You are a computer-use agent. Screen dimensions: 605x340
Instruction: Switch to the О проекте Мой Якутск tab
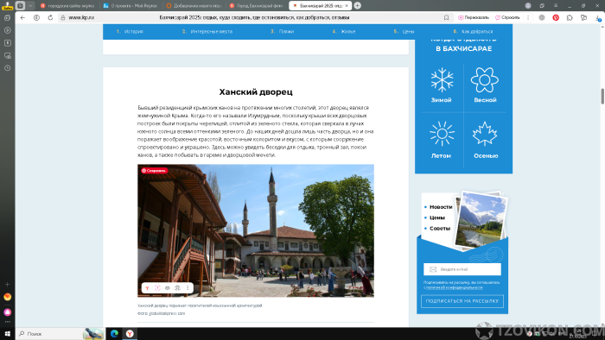tap(131, 6)
